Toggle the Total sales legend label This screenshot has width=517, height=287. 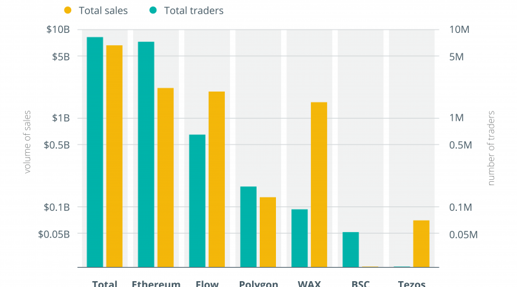point(103,10)
